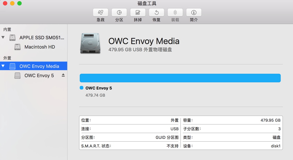Open the Info (简介) panel
293x160 pixels.
pyautogui.click(x=194, y=13)
